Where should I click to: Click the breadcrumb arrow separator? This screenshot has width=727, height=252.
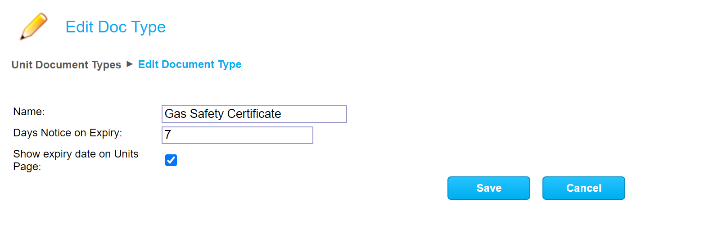click(x=130, y=64)
